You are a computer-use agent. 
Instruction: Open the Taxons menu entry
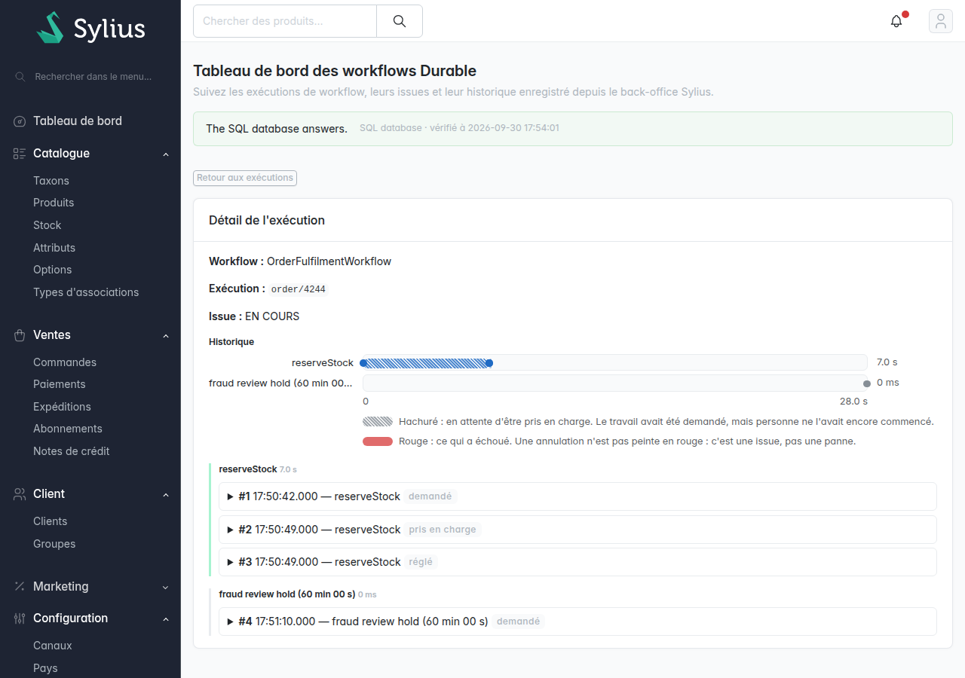click(51, 181)
